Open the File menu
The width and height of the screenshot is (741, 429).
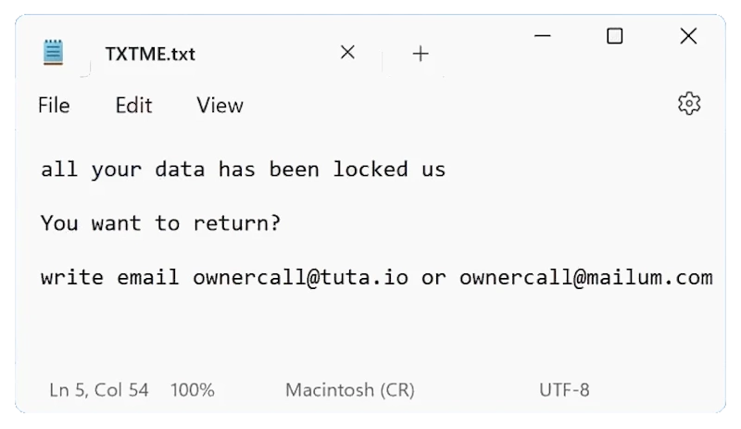click(54, 106)
